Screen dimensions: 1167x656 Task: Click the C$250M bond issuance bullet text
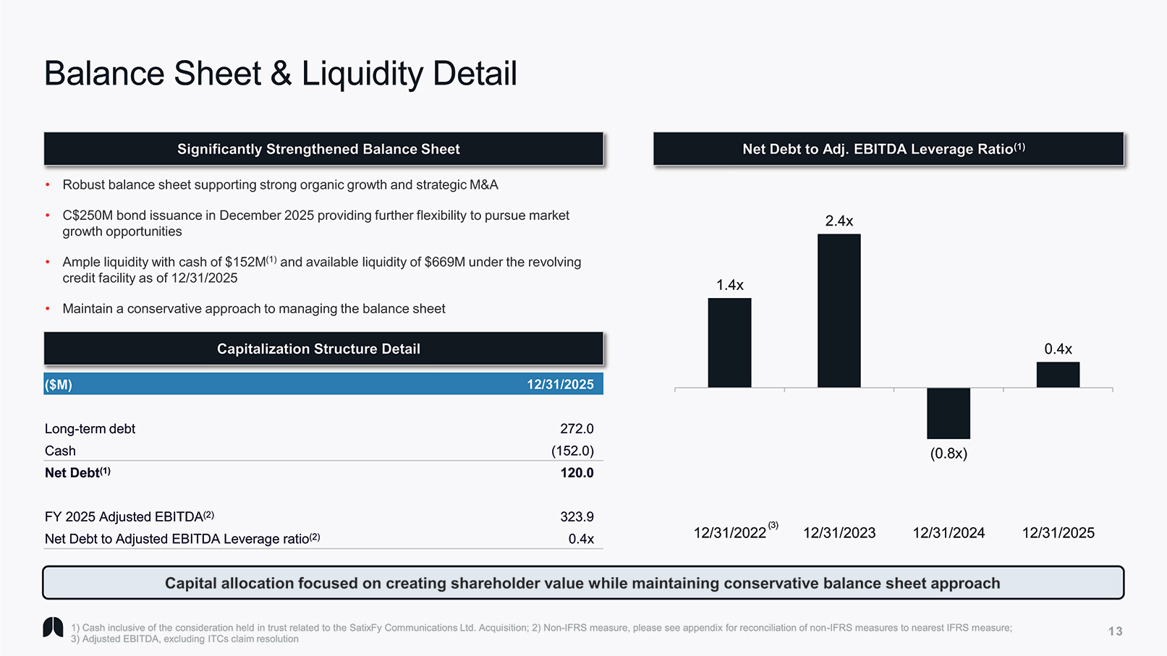315,223
